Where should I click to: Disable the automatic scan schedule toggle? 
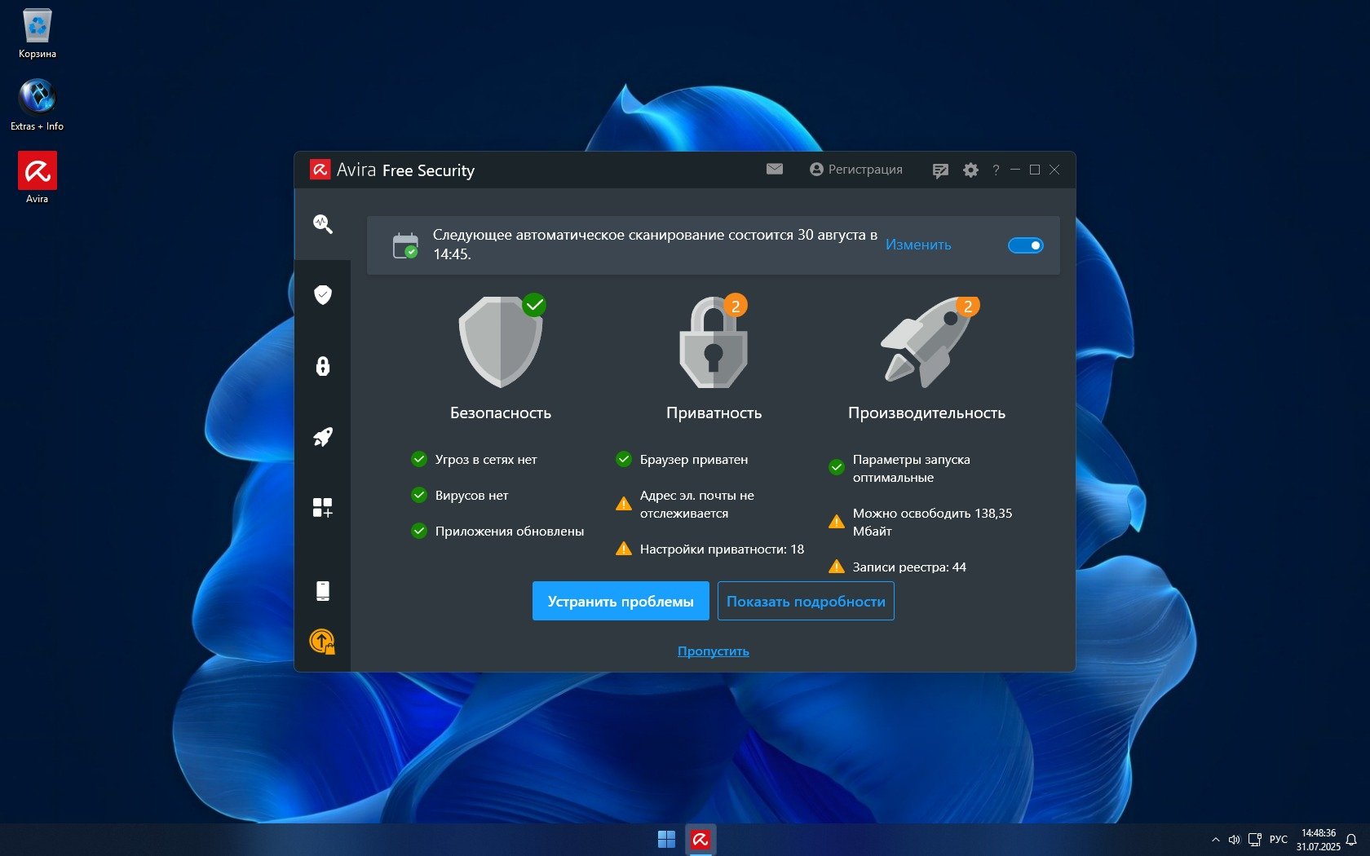click(x=1025, y=245)
